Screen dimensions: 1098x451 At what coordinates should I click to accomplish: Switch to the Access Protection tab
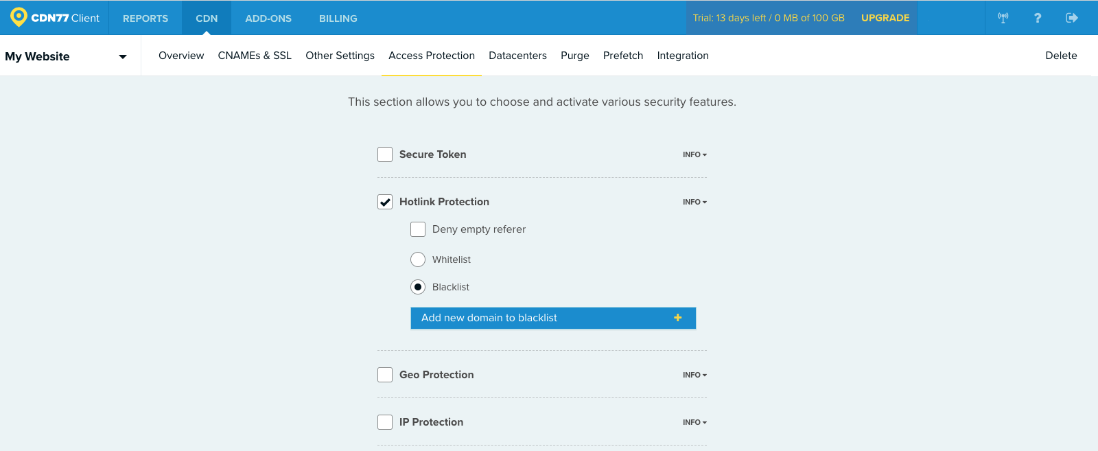[432, 56]
